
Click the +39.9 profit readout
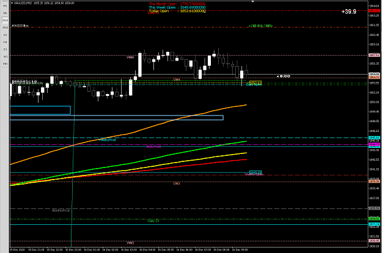pos(349,12)
